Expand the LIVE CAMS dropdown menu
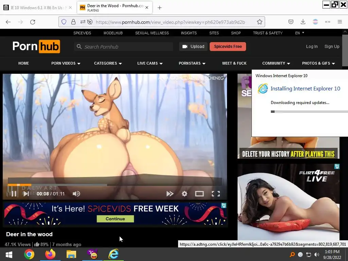 (150, 63)
